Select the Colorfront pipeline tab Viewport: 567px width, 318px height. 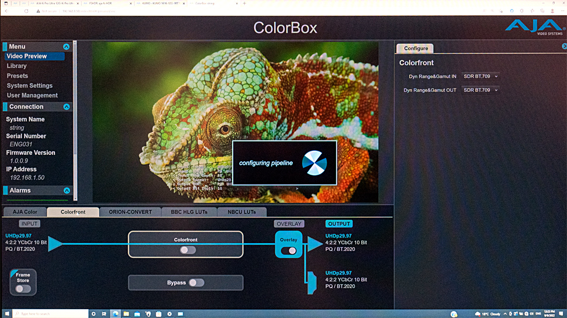click(73, 212)
